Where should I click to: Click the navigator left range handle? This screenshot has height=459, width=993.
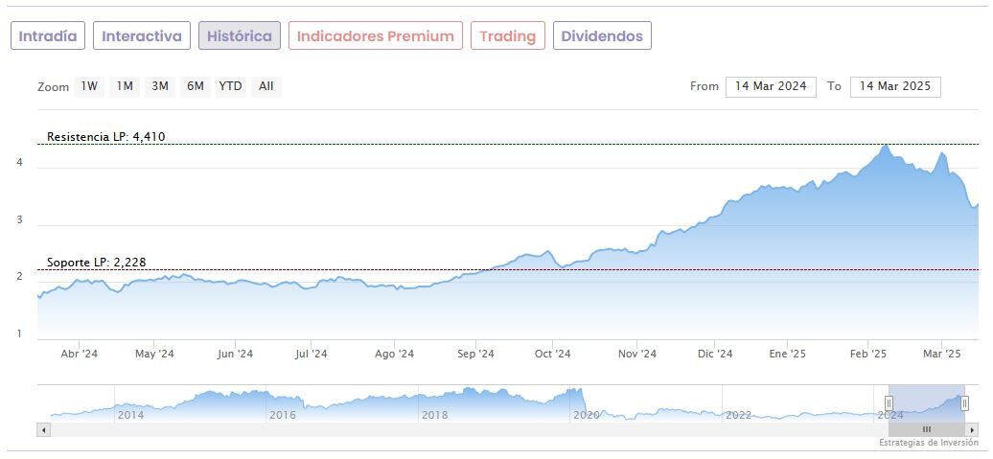(889, 403)
